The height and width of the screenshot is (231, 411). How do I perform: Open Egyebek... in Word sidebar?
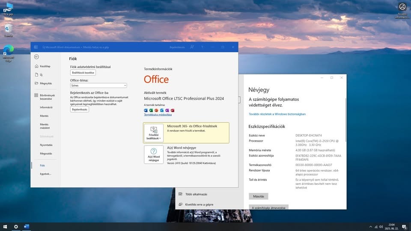[45, 174]
